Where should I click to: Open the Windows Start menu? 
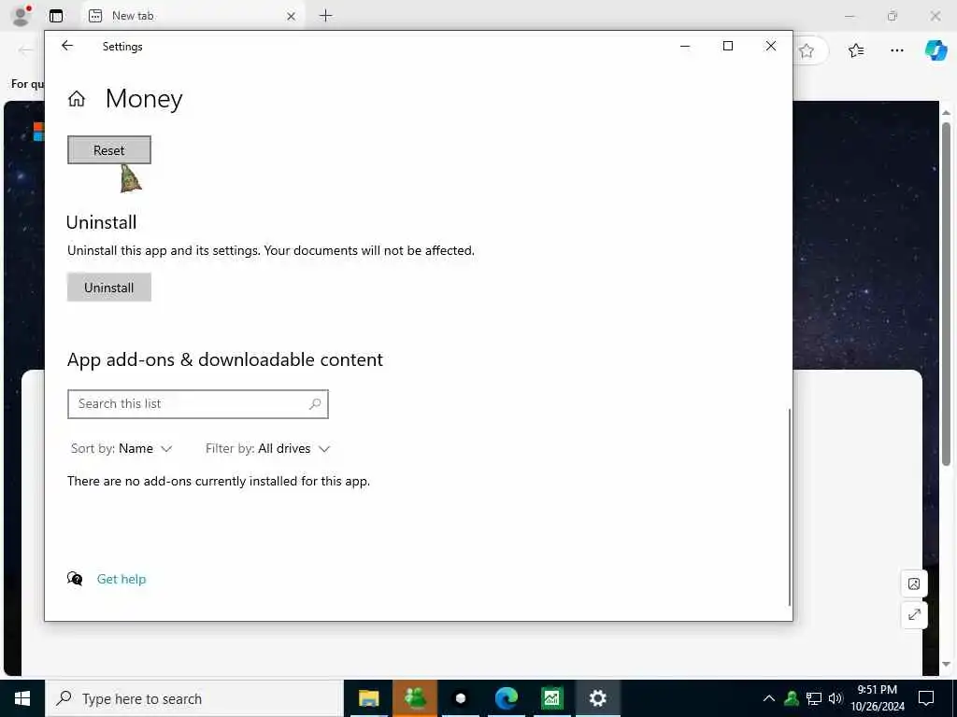point(22,698)
